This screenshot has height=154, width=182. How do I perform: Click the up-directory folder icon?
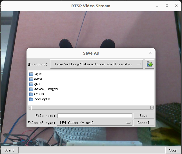point(150,64)
